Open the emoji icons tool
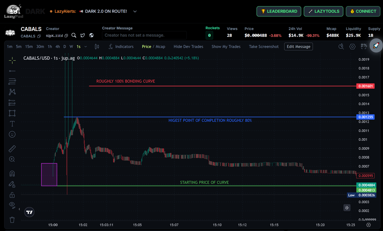The width and height of the screenshot is (383, 231). point(12,134)
